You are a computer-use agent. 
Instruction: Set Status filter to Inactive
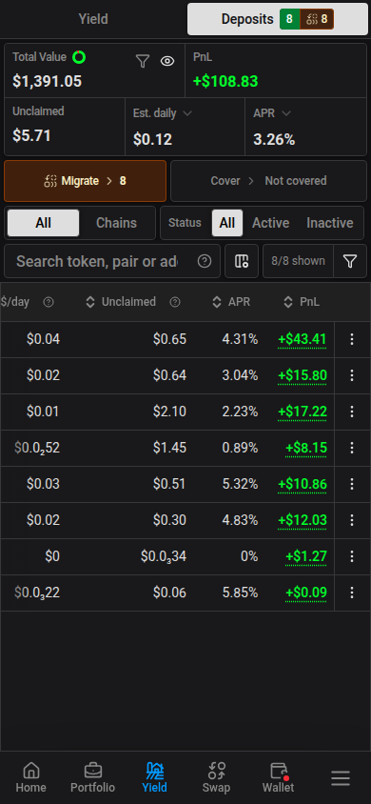(330, 223)
